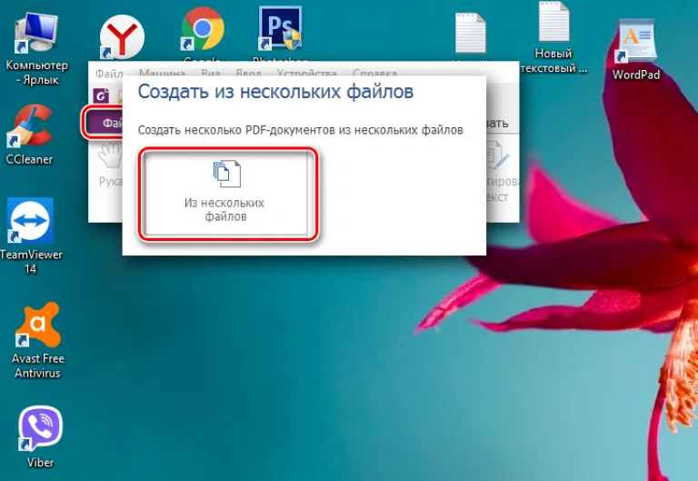Open the Вид menu

pos(211,74)
